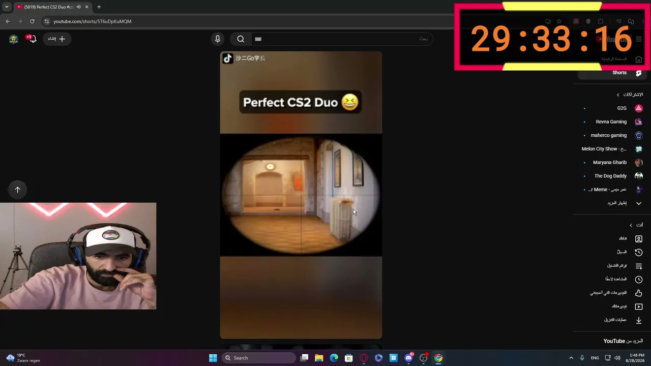
Task: Click the maherco gaming channel avatar
Action: pyautogui.click(x=639, y=135)
